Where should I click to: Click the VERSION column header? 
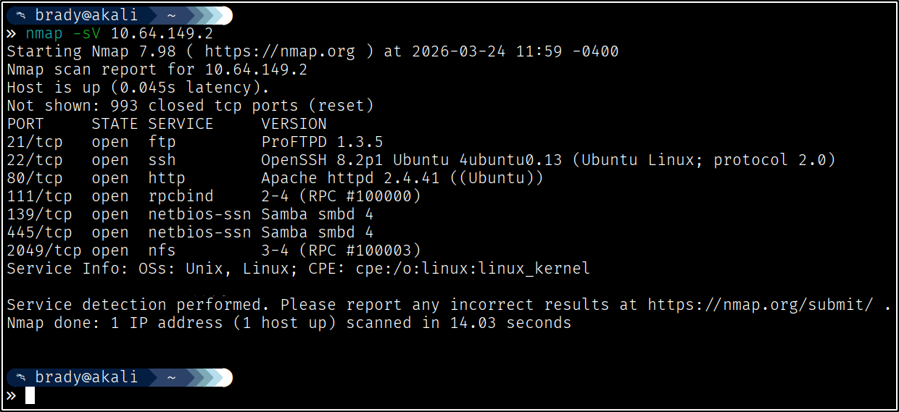(x=294, y=124)
